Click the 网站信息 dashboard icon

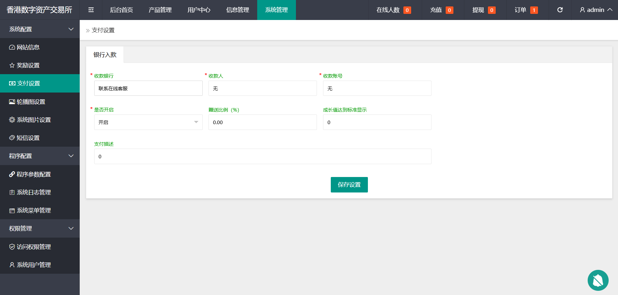tap(12, 47)
